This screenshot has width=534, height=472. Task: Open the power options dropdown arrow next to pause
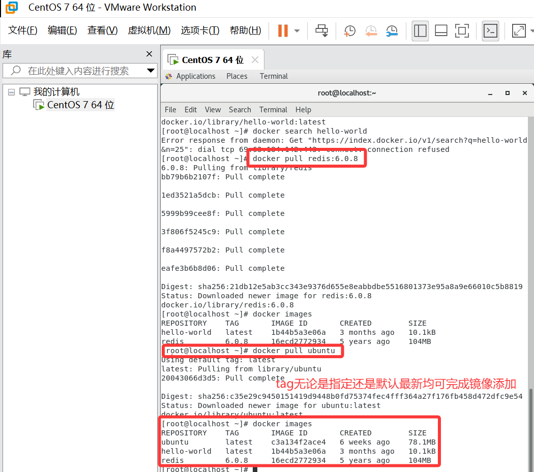click(x=297, y=30)
